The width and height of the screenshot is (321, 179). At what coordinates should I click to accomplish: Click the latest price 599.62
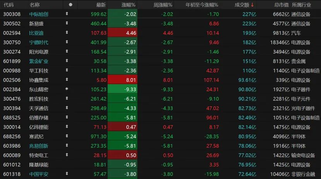[x=99, y=14]
